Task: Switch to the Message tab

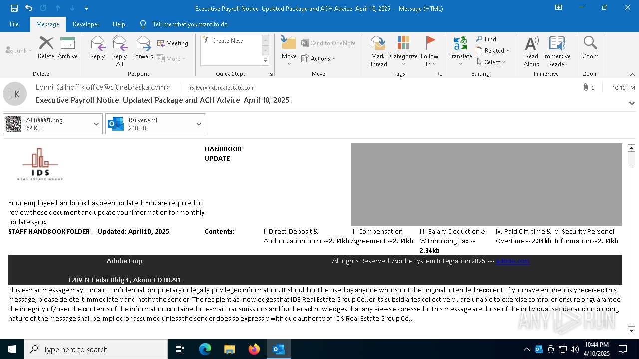Action: point(48,24)
